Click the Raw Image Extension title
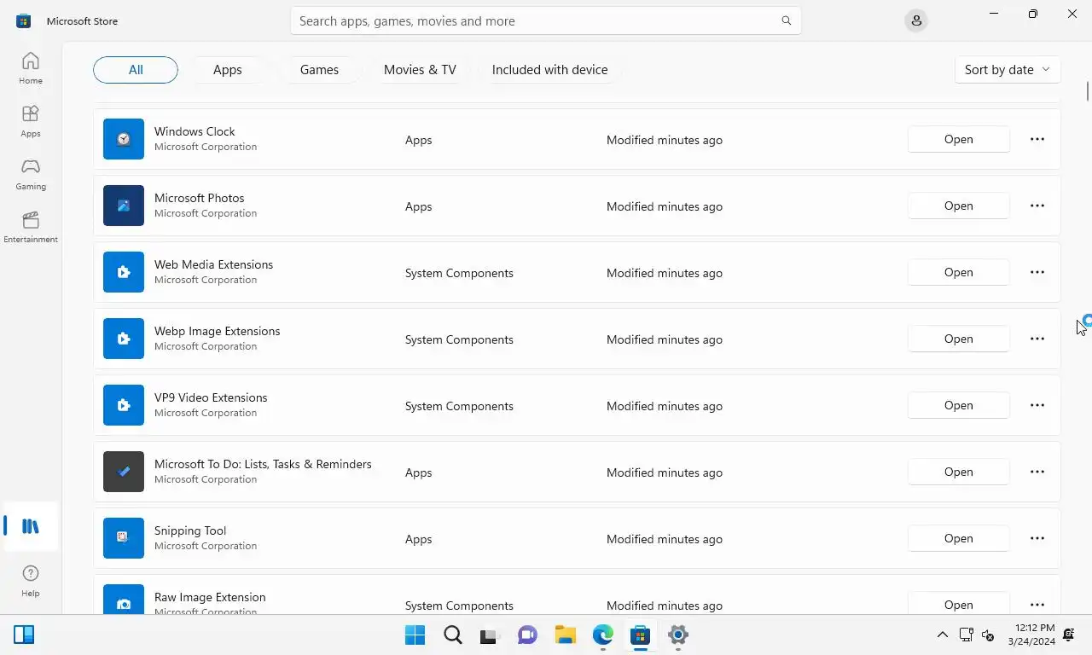The height and width of the screenshot is (655, 1092). [x=210, y=597]
